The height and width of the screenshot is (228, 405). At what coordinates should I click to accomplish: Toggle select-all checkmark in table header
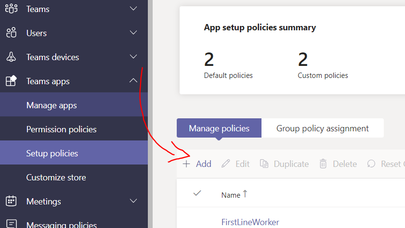[x=197, y=193]
